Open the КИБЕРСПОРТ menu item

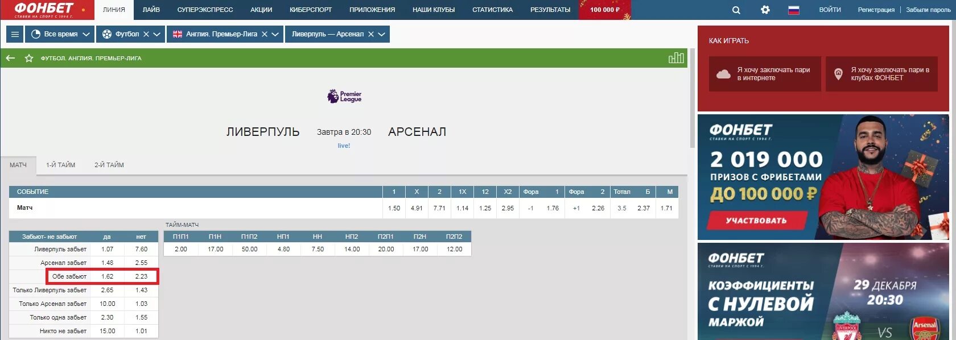pyautogui.click(x=311, y=10)
